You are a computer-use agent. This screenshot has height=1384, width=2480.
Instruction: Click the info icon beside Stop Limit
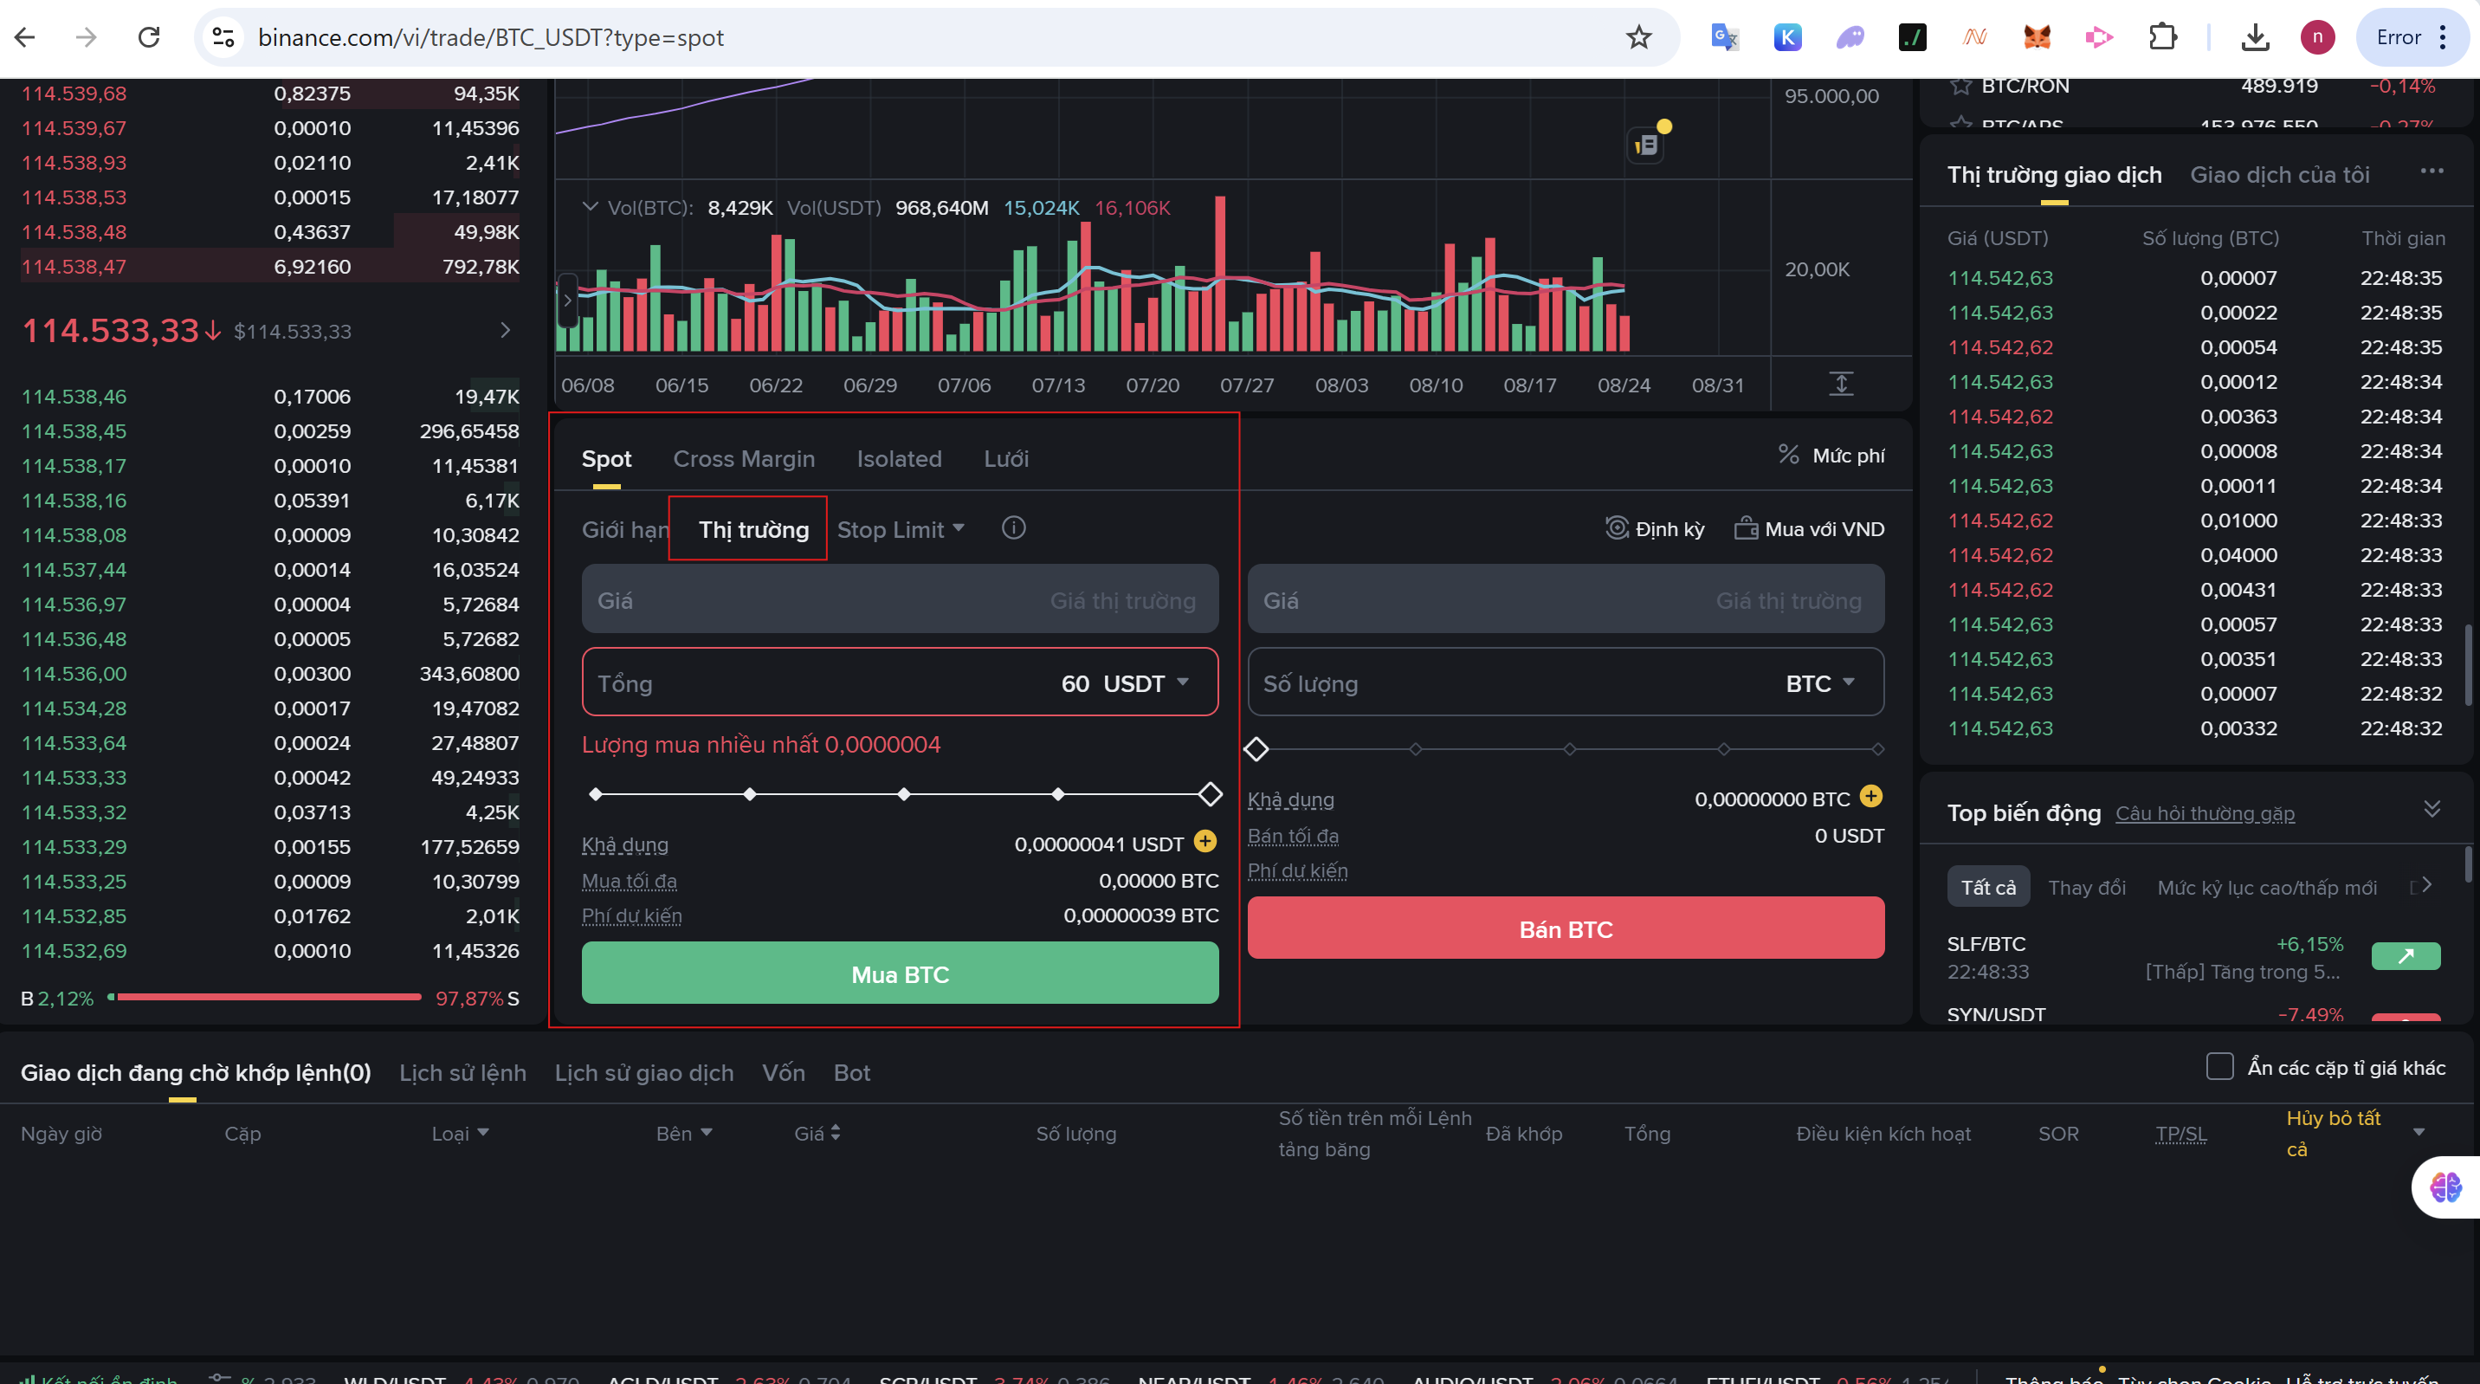[1013, 527]
